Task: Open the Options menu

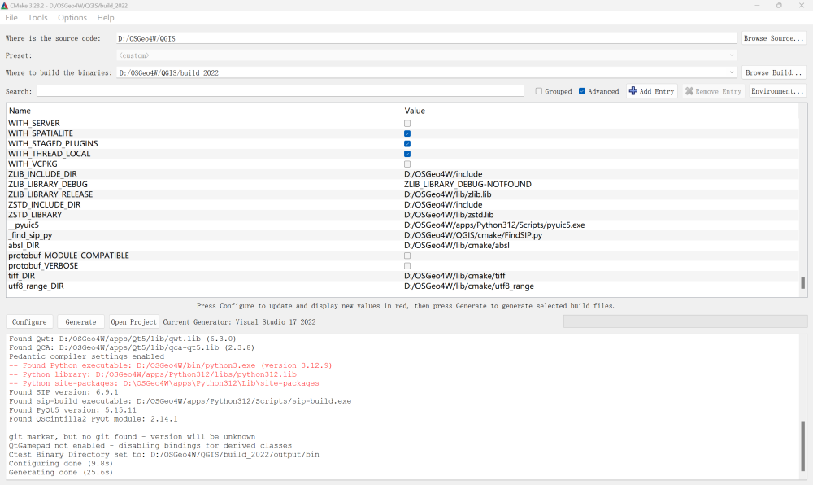Action: [x=72, y=18]
